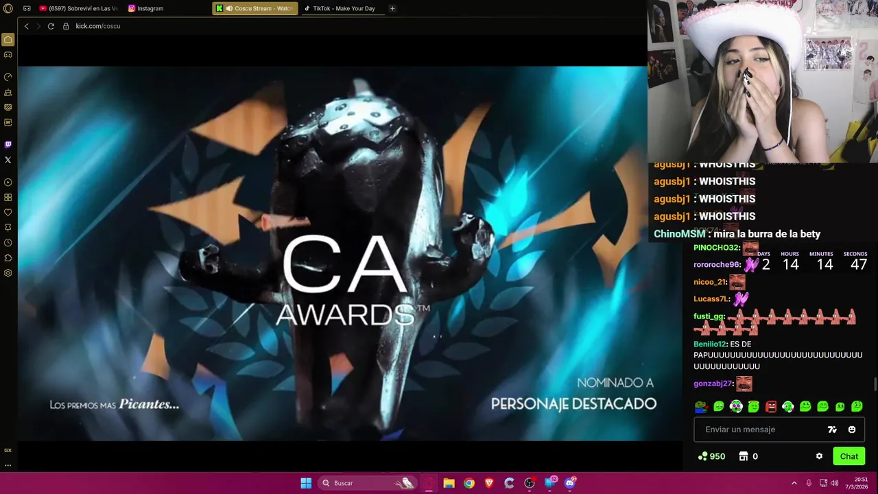Click the kick.com/coscu address bar
The width and height of the screenshot is (878, 494).
coord(98,26)
